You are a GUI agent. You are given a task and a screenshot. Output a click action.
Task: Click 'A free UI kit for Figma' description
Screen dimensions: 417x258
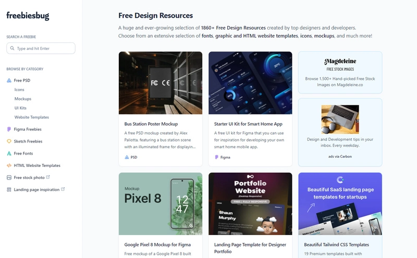pyautogui.click(x=249, y=140)
